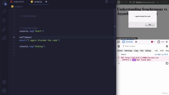Image resolution: width=169 pixels, height=95 pixels.
Task: Open the Manage gear icon in VS Code
Action: click(4, 91)
